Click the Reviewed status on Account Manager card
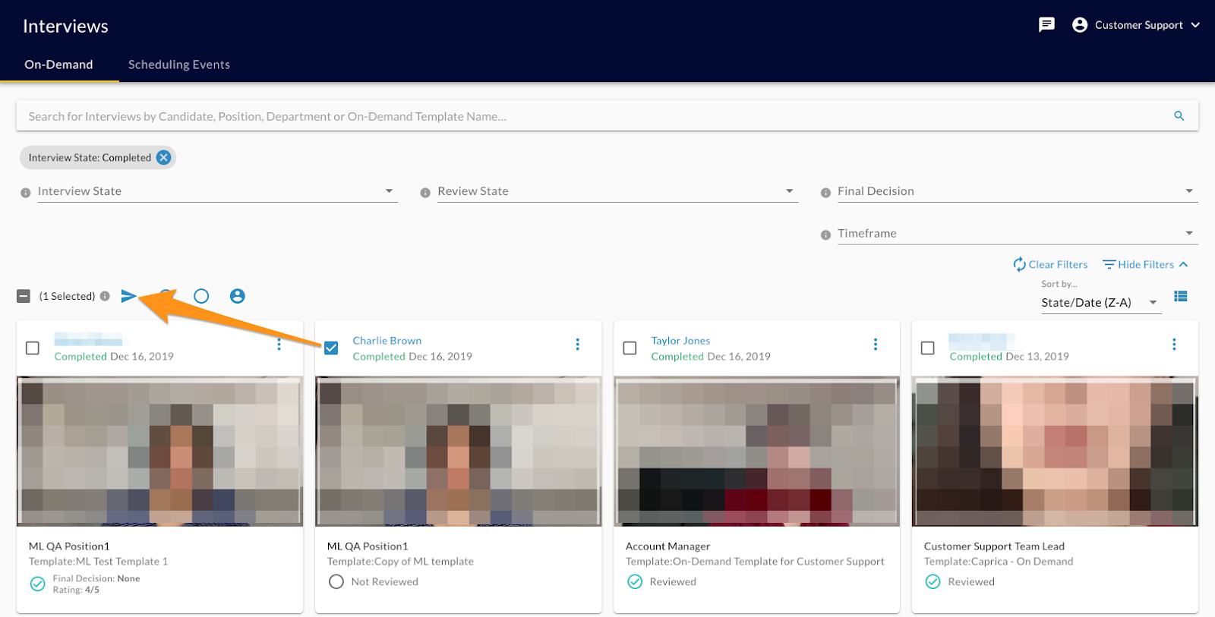Image resolution: width=1215 pixels, height=617 pixels. [661, 581]
